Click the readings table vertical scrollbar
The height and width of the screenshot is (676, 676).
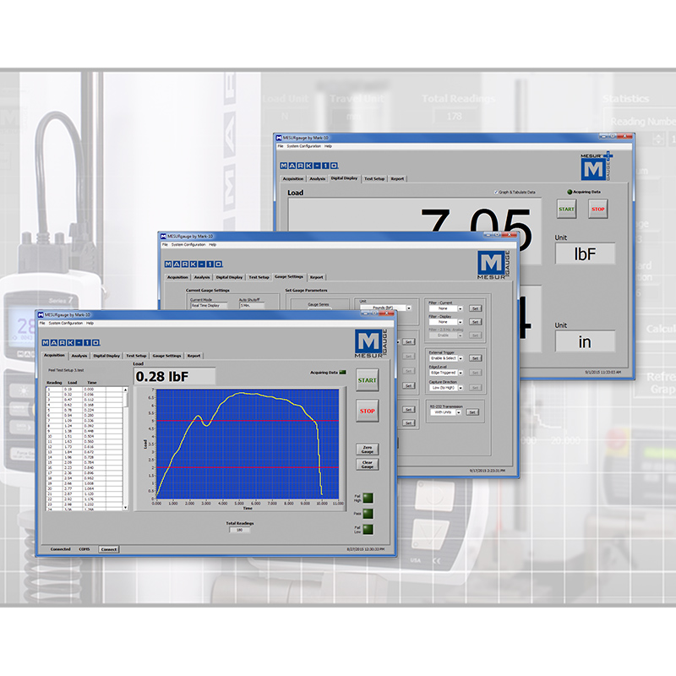127,448
